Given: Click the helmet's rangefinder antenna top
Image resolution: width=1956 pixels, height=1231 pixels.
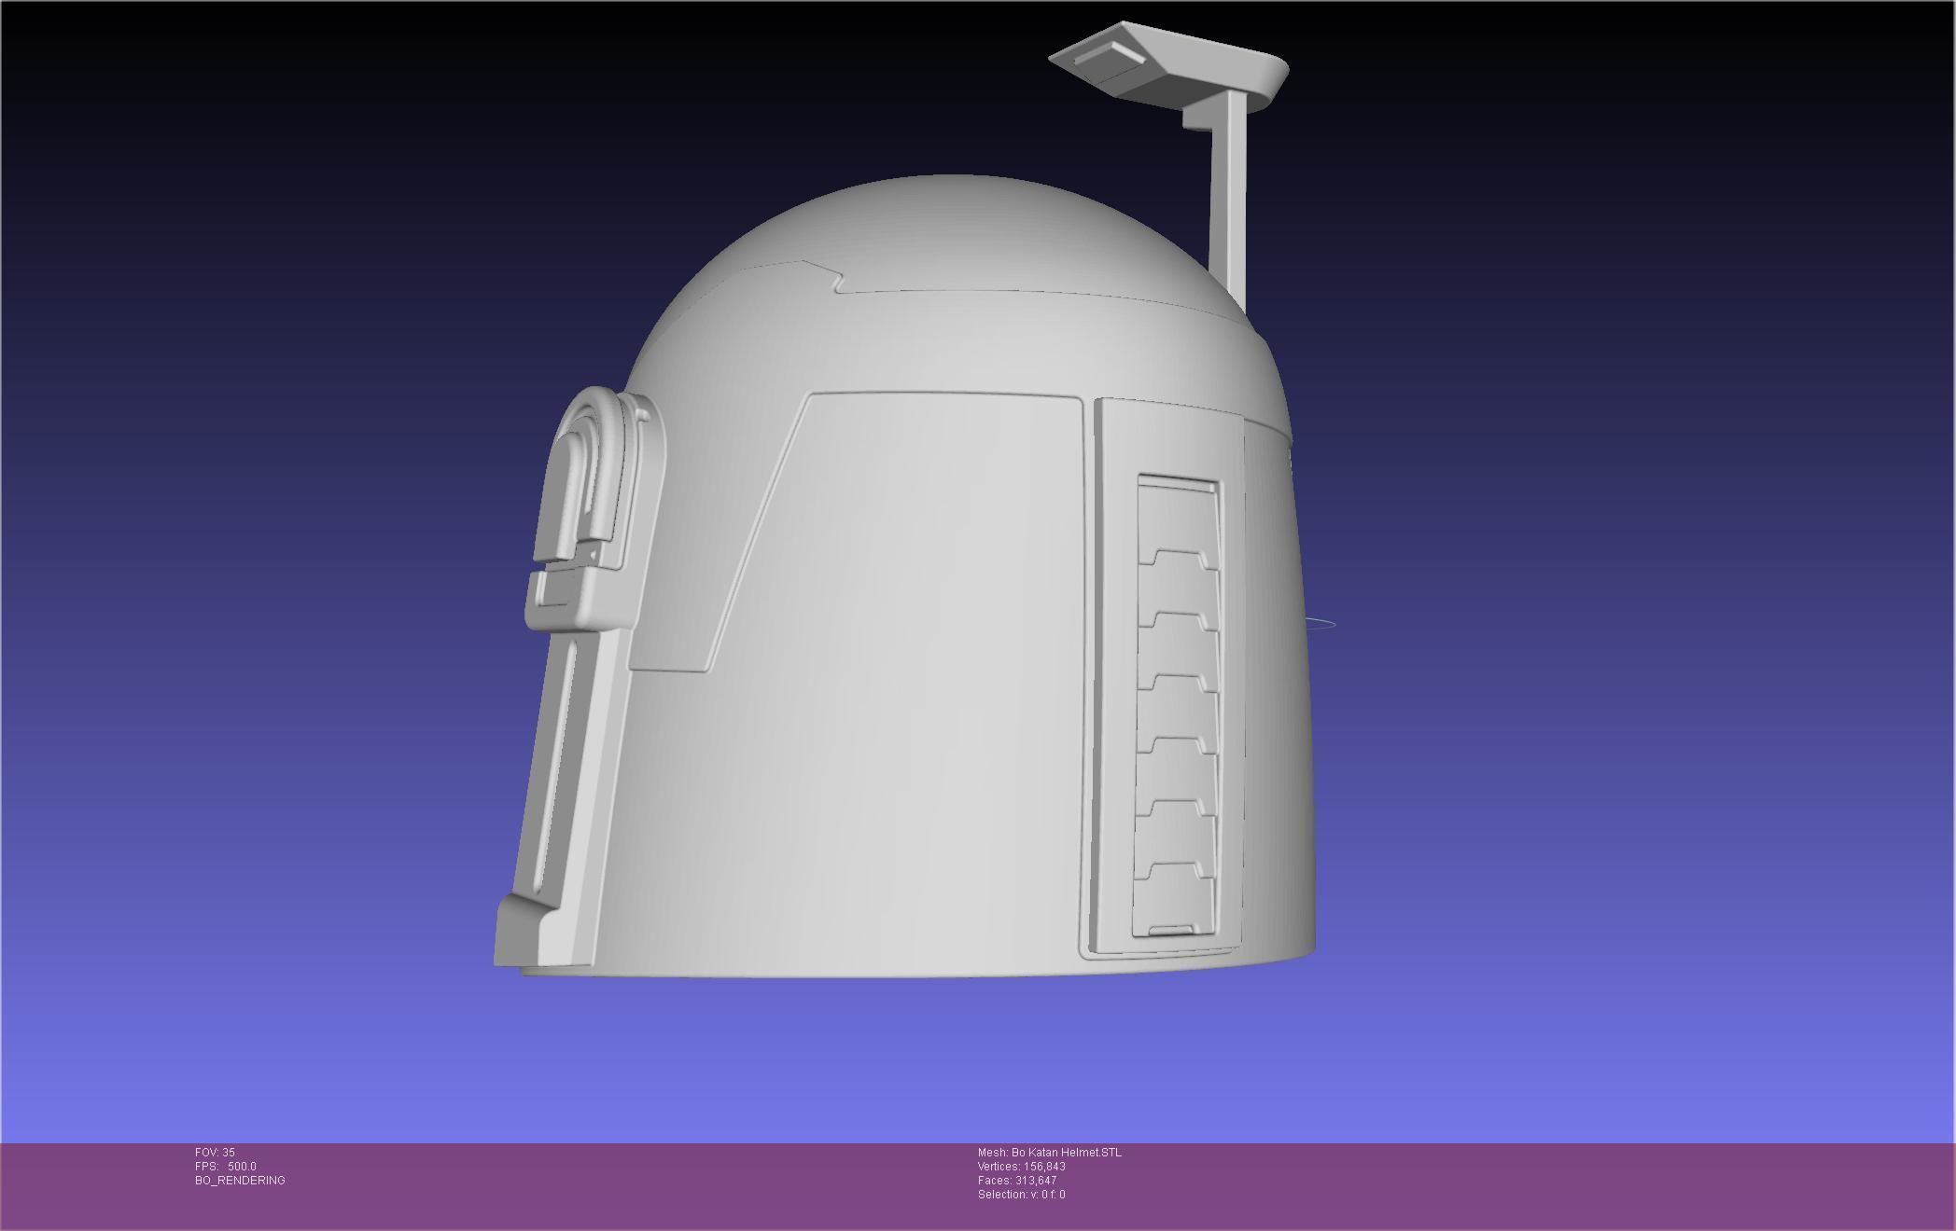Looking at the screenshot, I should point(1168,65).
